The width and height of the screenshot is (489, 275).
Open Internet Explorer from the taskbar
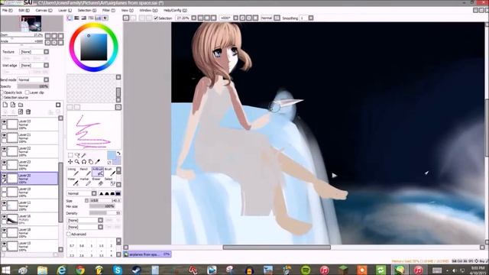(x=61, y=270)
